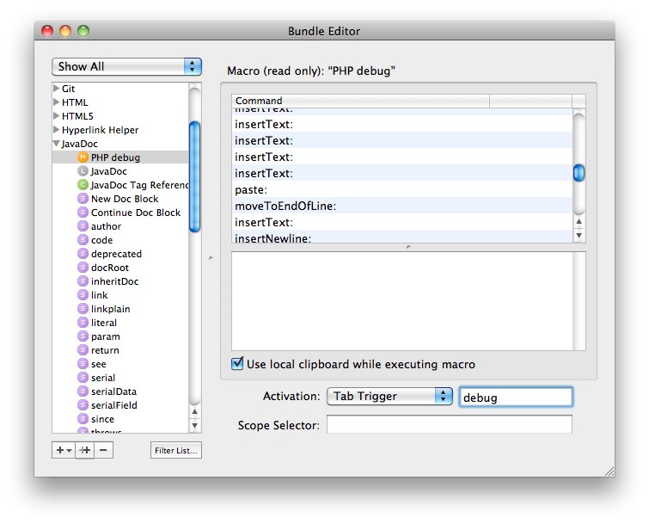Viewport: 649px width, 524px height.
Task: Open the Filter List dialog
Action: tap(176, 451)
